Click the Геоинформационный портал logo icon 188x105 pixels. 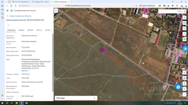(12, 11)
